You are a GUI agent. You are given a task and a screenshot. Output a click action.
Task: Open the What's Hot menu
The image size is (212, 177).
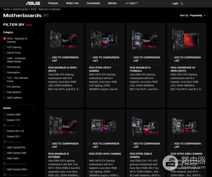point(72,3)
